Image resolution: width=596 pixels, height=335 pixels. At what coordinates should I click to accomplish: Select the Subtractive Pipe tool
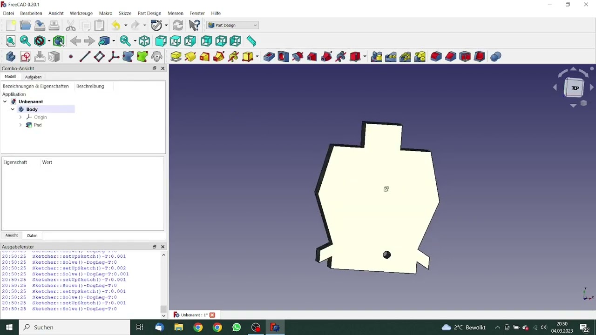coord(326,57)
